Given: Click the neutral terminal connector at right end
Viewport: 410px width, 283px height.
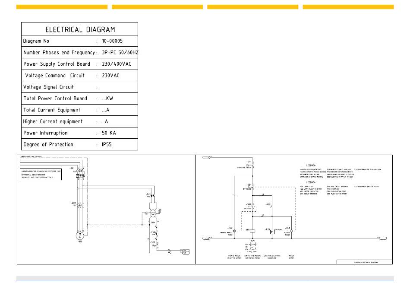Looking at the screenshot, I should (382, 238).
